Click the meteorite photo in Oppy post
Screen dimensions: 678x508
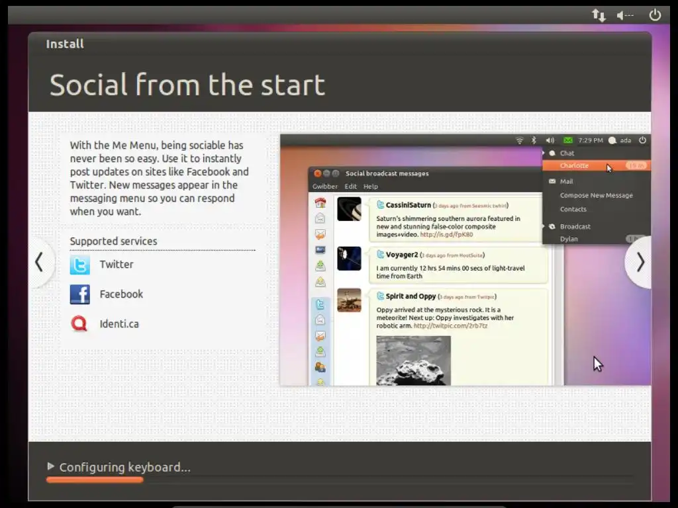click(413, 360)
